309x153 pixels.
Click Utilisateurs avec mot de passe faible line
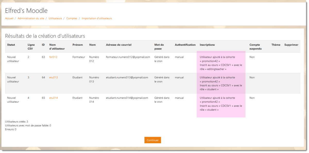[x=28, y=126]
